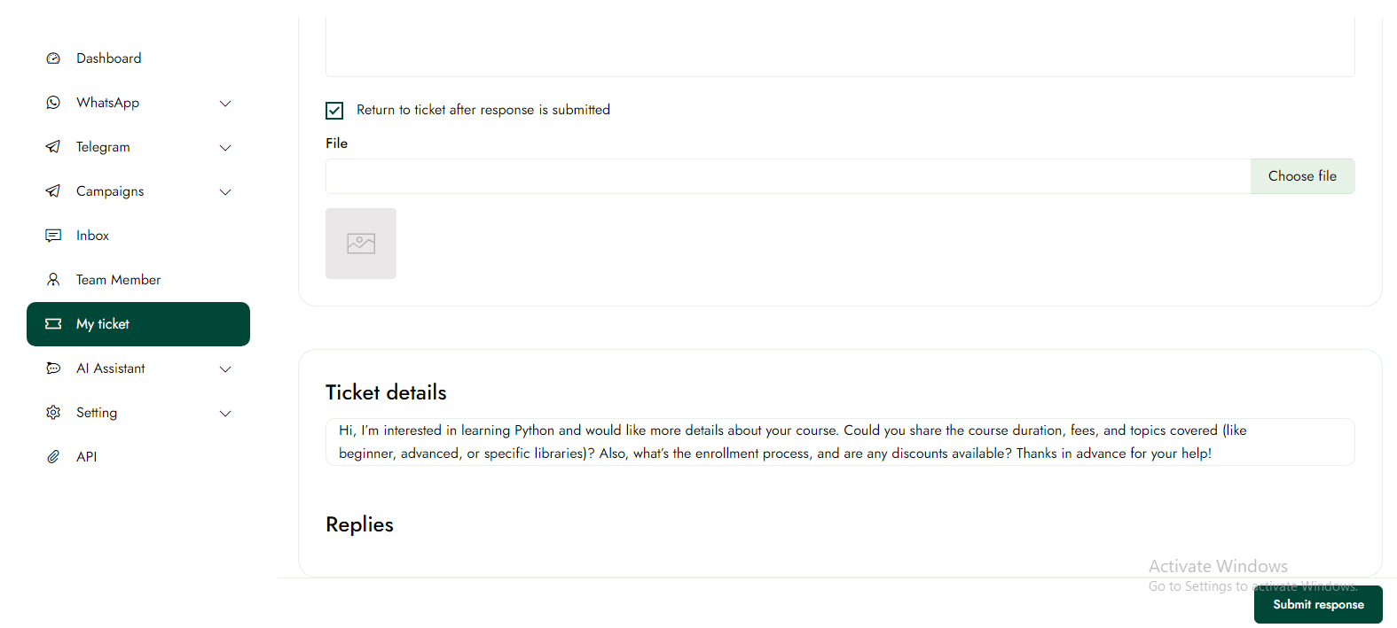The width and height of the screenshot is (1397, 628).
Task: Submit the ticket response
Action: pos(1318,604)
